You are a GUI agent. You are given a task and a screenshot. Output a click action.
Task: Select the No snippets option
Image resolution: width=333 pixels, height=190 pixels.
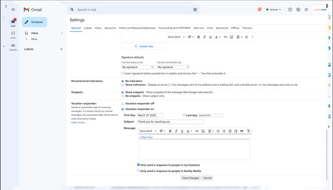[x=122, y=96]
